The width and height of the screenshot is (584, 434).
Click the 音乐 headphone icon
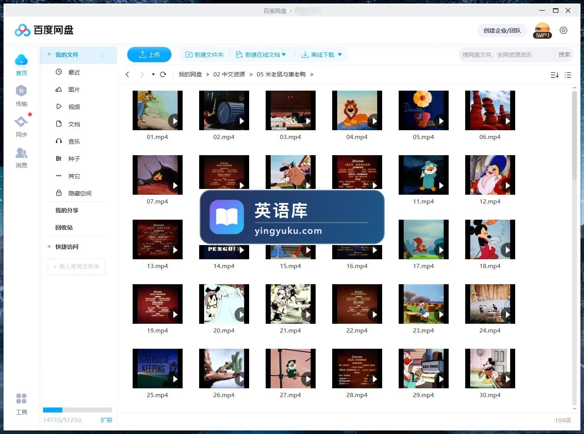[59, 141]
